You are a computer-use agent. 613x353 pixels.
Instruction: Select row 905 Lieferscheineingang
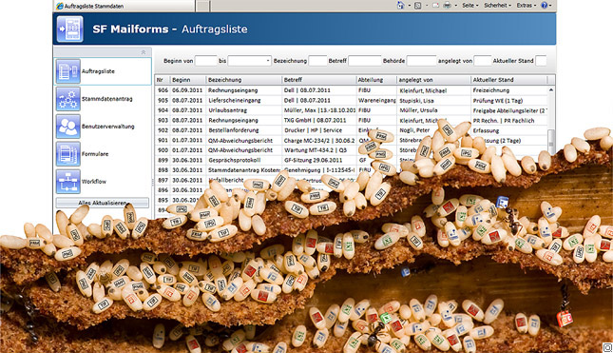pos(351,101)
